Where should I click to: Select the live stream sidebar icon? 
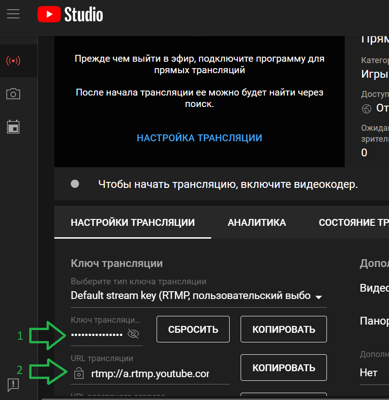[13, 61]
